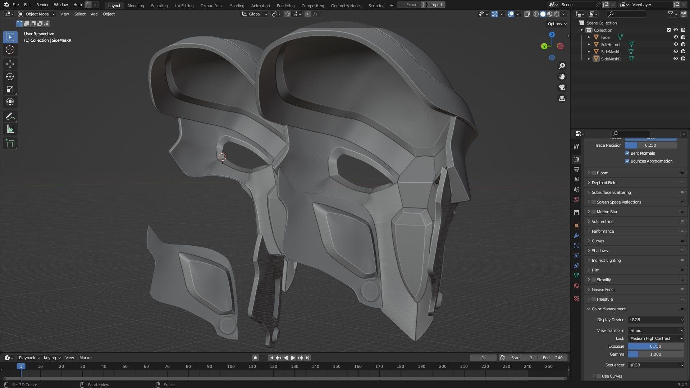Click the viewport Options button
690x388 pixels.
click(557, 24)
